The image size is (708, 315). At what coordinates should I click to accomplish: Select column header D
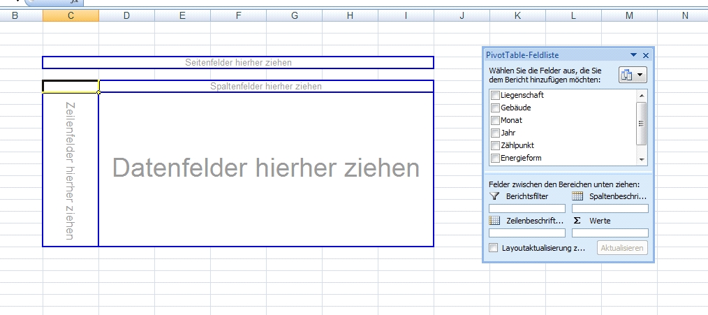[x=126, y=16]
